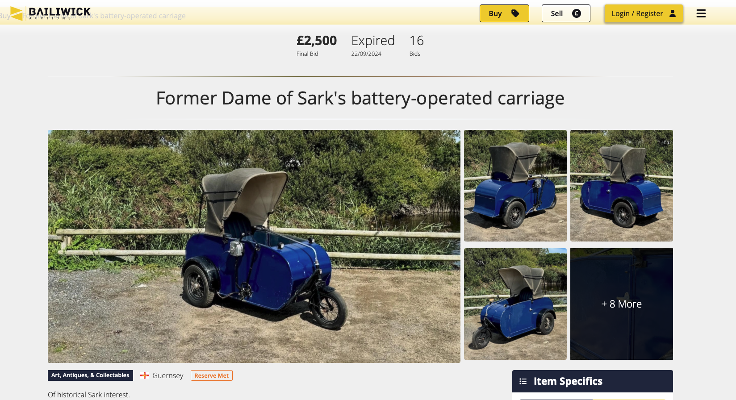View the top-right carriage thumbnail
The width and height of the screenshot is (736, 400).
pyautogui.click(x=622, y=186)
